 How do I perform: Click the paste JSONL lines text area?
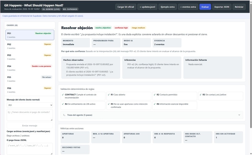(30, 149)
